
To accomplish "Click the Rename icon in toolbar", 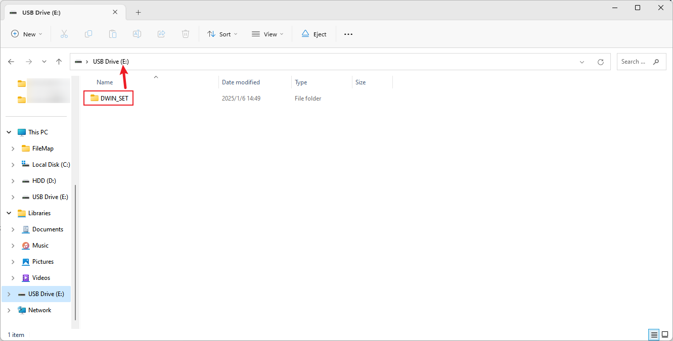I will click(137, 34).
